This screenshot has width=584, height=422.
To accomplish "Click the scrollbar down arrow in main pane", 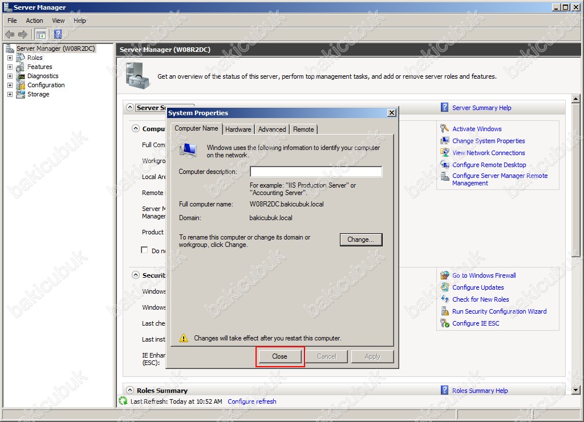I will [576, 390].
